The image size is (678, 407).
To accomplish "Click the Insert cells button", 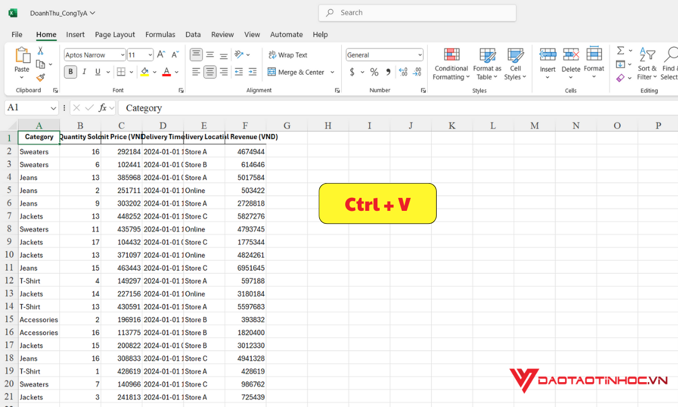I will click(x=548, y=64).
